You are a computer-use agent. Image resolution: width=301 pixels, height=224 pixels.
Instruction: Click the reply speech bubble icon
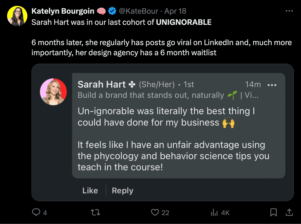36,212
